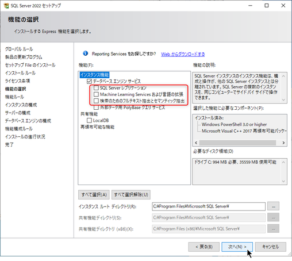Select 機能の選択 step in sidebar
This screenshot has height=261, width=292.
pos(16,89)
